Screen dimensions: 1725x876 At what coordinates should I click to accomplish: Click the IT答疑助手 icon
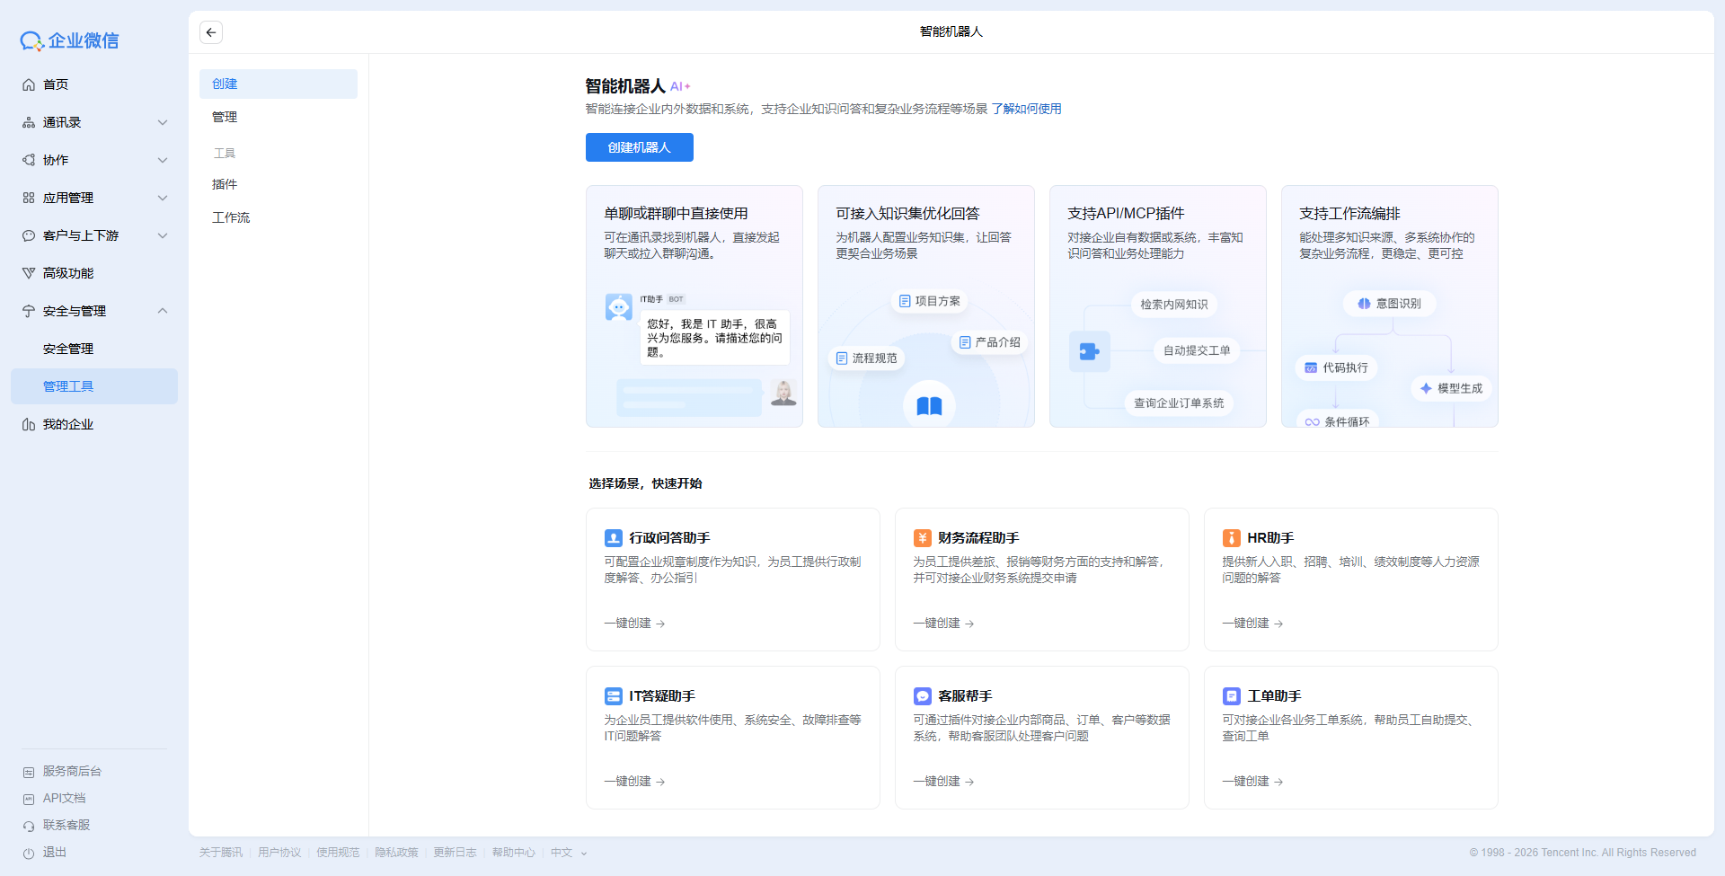[614, 696]
